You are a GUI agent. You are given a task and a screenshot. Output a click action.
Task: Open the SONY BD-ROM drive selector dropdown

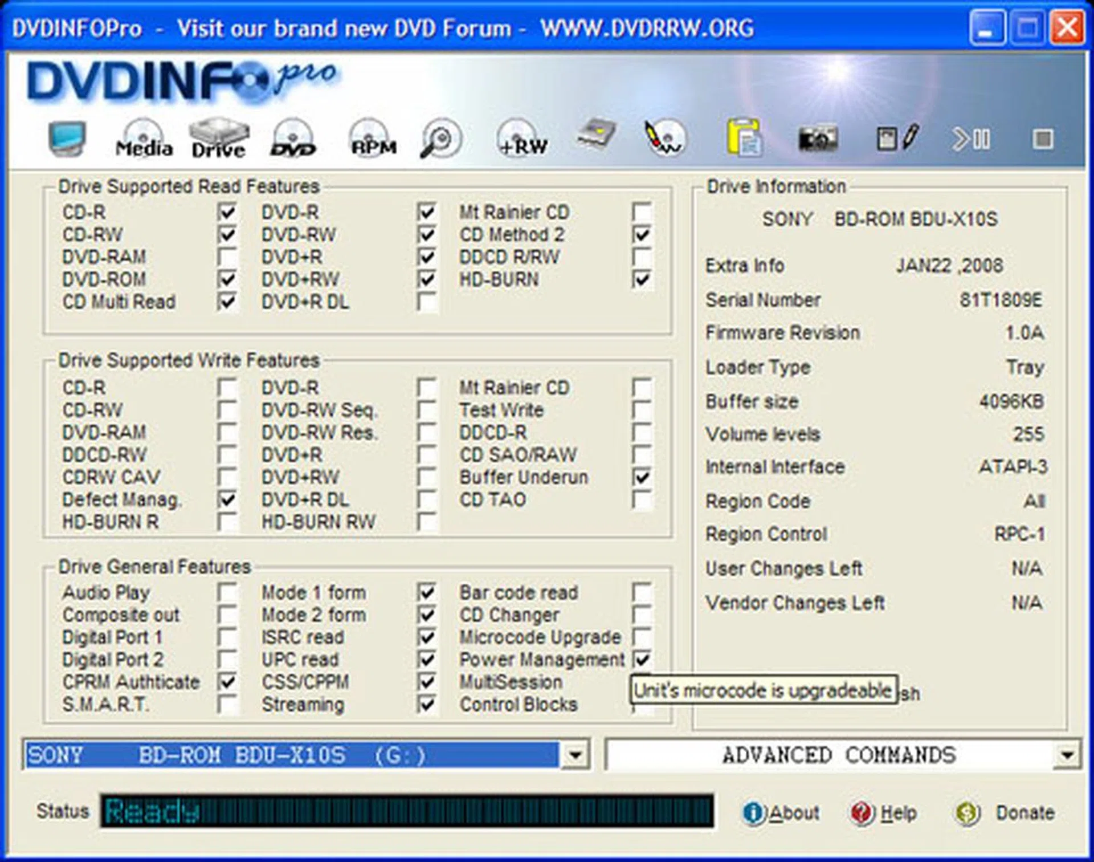click(x=285, y=755)
